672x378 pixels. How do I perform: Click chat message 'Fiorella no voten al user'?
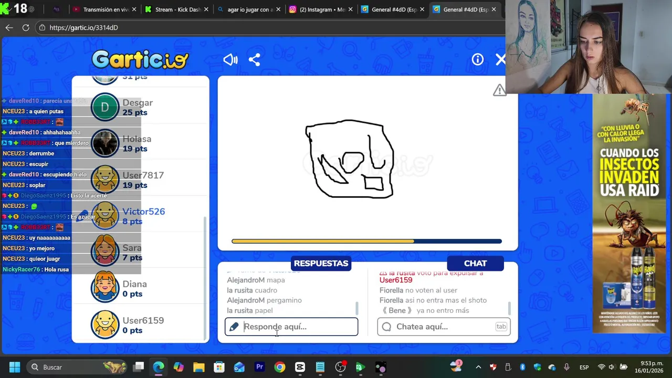[418, 290]
